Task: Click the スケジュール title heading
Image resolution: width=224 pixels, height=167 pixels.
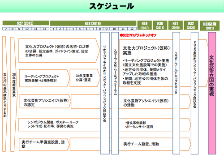Action: pos(112,6)
